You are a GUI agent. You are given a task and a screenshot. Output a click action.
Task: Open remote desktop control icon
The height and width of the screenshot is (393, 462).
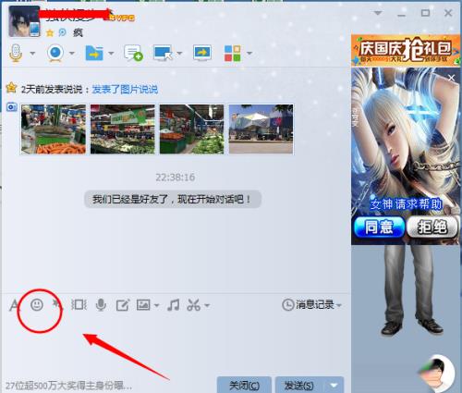(x=163, y=53)
